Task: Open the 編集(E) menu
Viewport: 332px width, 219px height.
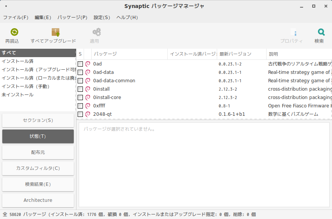Action: (43, 18)
